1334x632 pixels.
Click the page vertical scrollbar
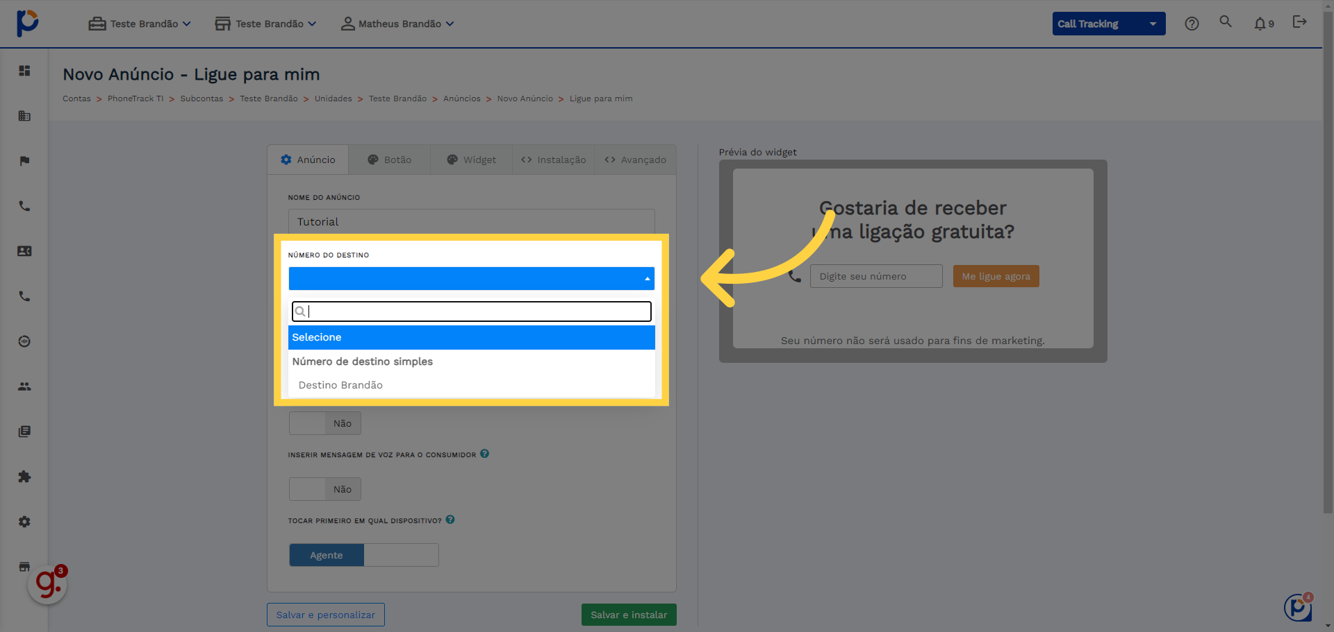tap(1328, 264)
